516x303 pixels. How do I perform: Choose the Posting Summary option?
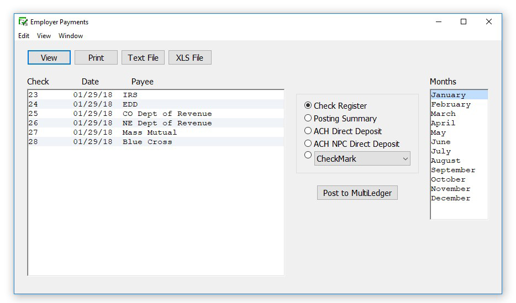pos(308,118)
